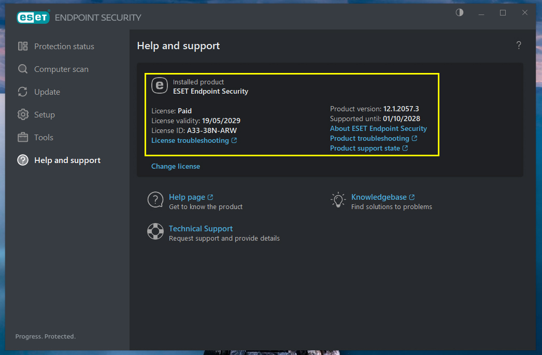The image size is (542, 355).
Task: Click the Tools briefcase icon
Action: tap(23, 137)
